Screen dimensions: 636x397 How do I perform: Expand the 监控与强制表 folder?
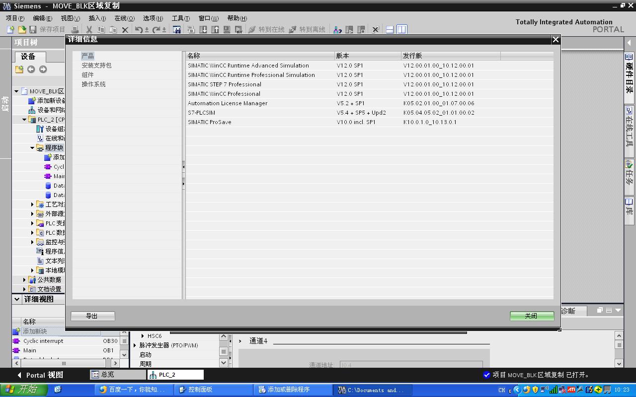[32, 242]
